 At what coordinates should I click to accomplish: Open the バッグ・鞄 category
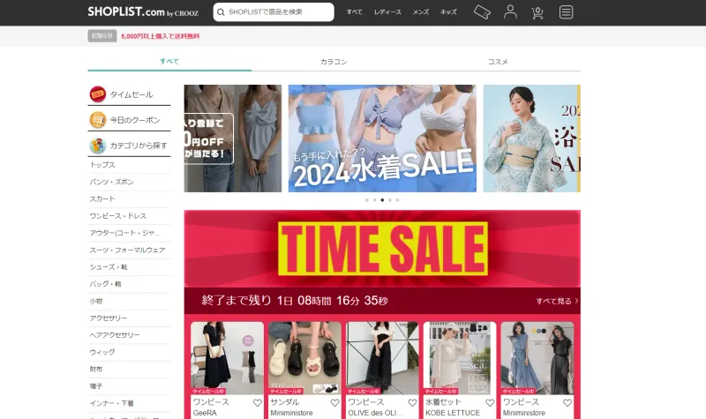(x=129, y=284)
